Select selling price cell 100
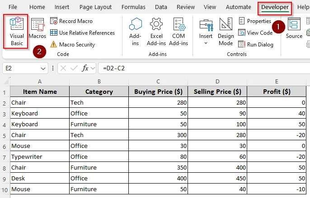This screenshot has height=198, width=310. (x=217, y=124)
